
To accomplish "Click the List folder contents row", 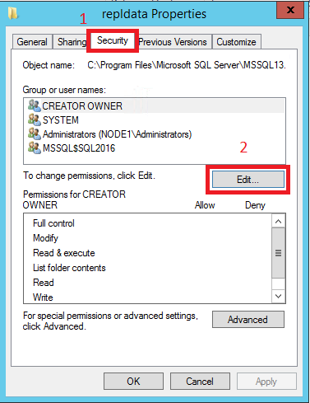I will click(148, 268).
